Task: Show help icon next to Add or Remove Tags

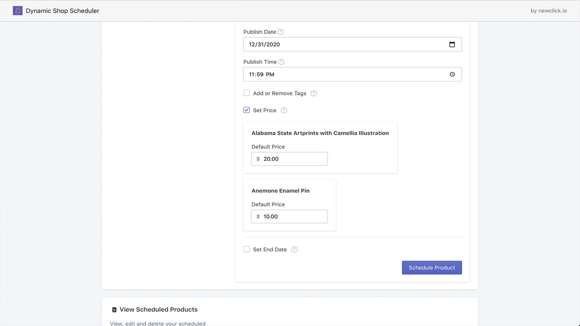Action: (x=314, y=93)
